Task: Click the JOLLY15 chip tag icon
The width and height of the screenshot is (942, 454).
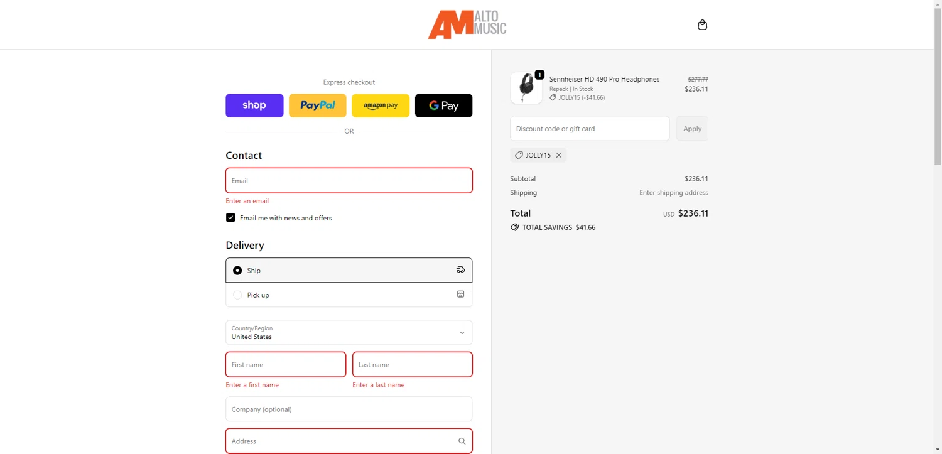Action: [519, 155]
